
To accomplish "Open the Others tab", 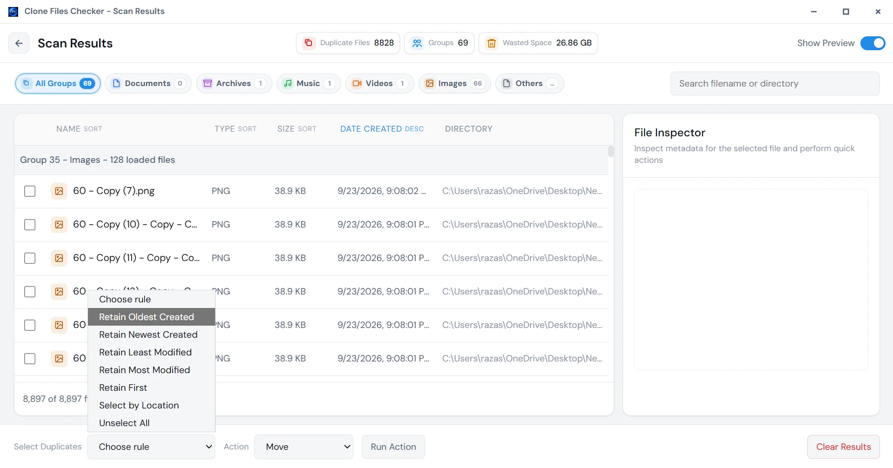I will click(529, 83).
